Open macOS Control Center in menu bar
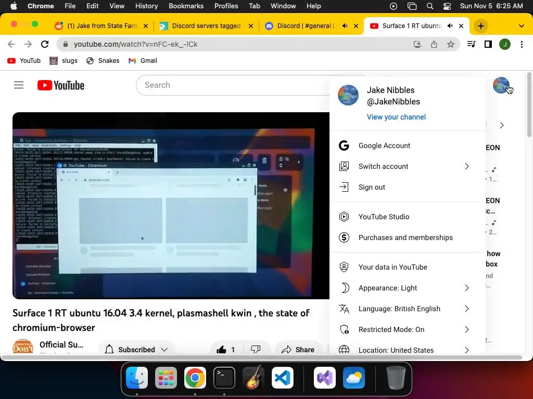This screenshot has width=533, height=399. 447,6
